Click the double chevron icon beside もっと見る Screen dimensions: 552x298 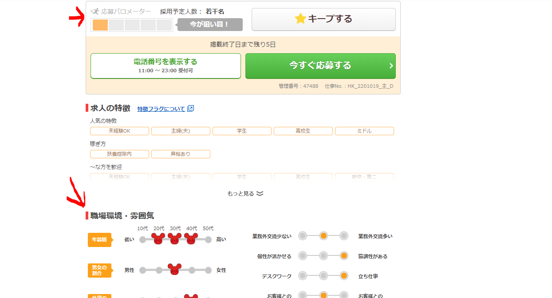(260, 193)
